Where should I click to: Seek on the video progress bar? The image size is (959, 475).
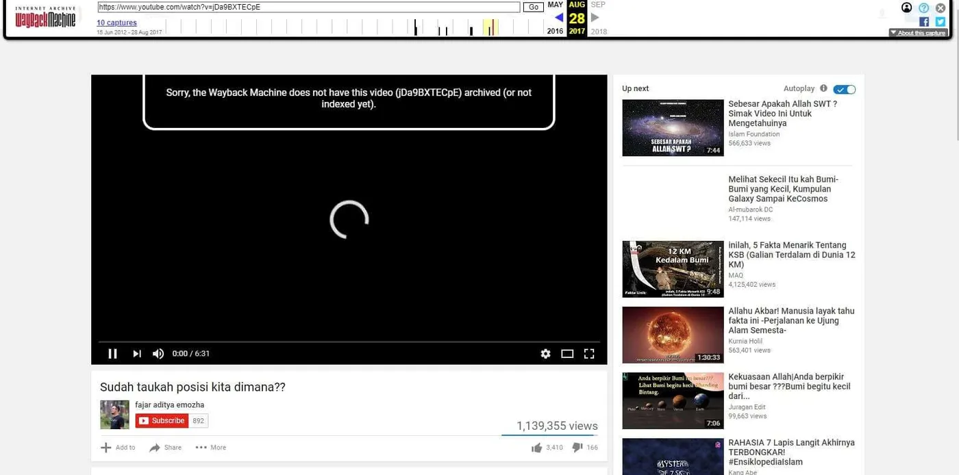[x=349, y=342]
